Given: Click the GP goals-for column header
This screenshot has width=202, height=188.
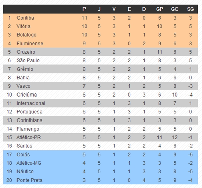Looking at the screenshot, I should tap(160, 9).
